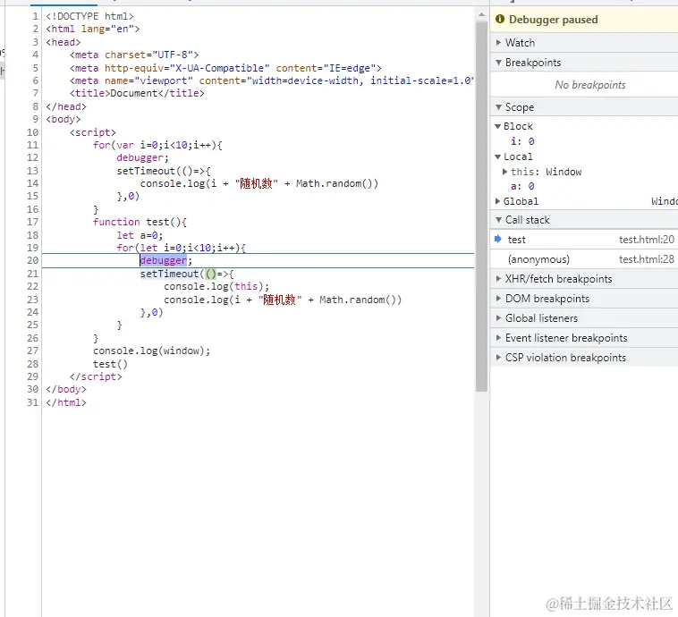
Task: Click the current frame arrow beside test
Action: [498, 239]
